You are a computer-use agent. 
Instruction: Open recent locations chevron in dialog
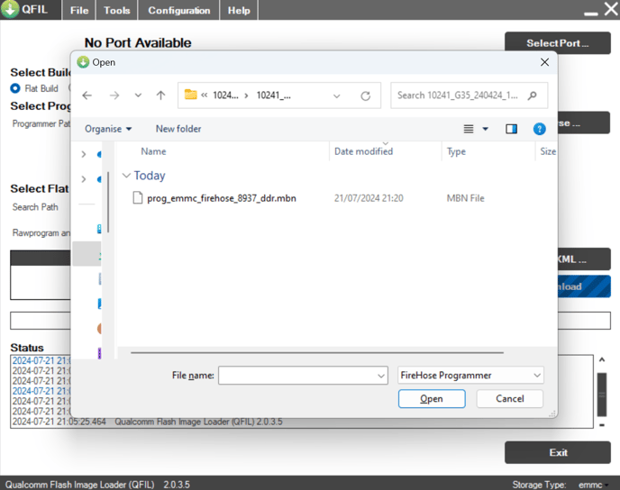138,95
